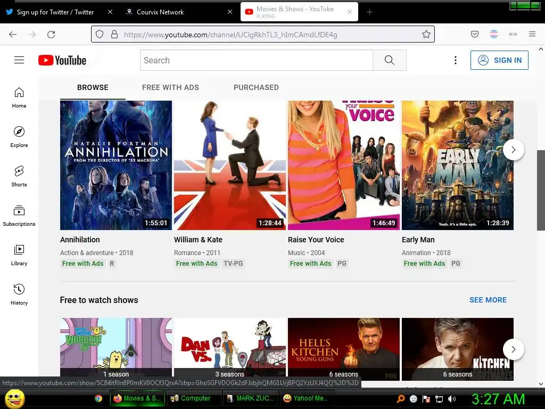Bookmark this page with star icon

pos(426,34)
